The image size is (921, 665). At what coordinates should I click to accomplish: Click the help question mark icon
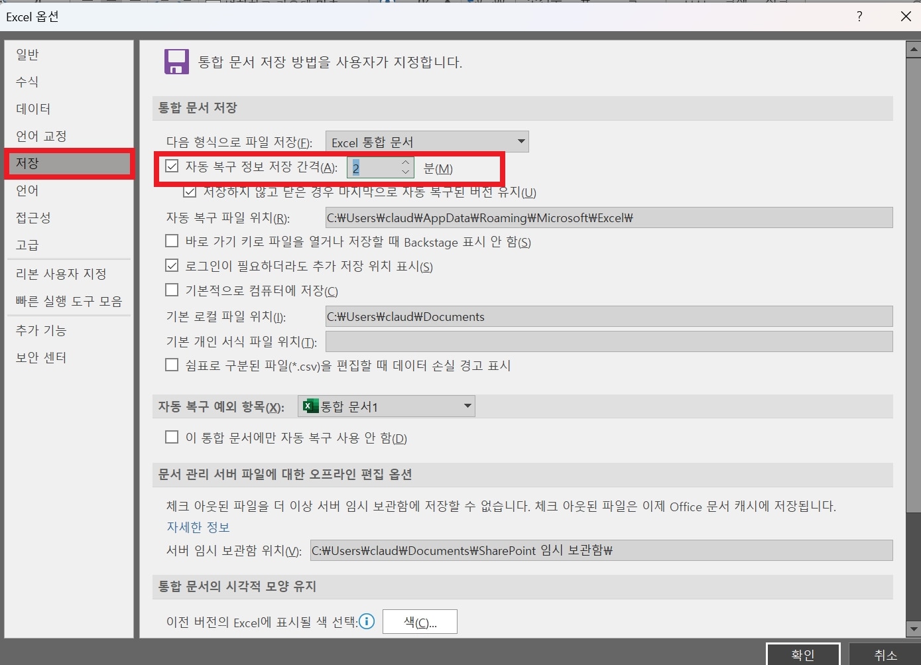click(x=859, y=17)
